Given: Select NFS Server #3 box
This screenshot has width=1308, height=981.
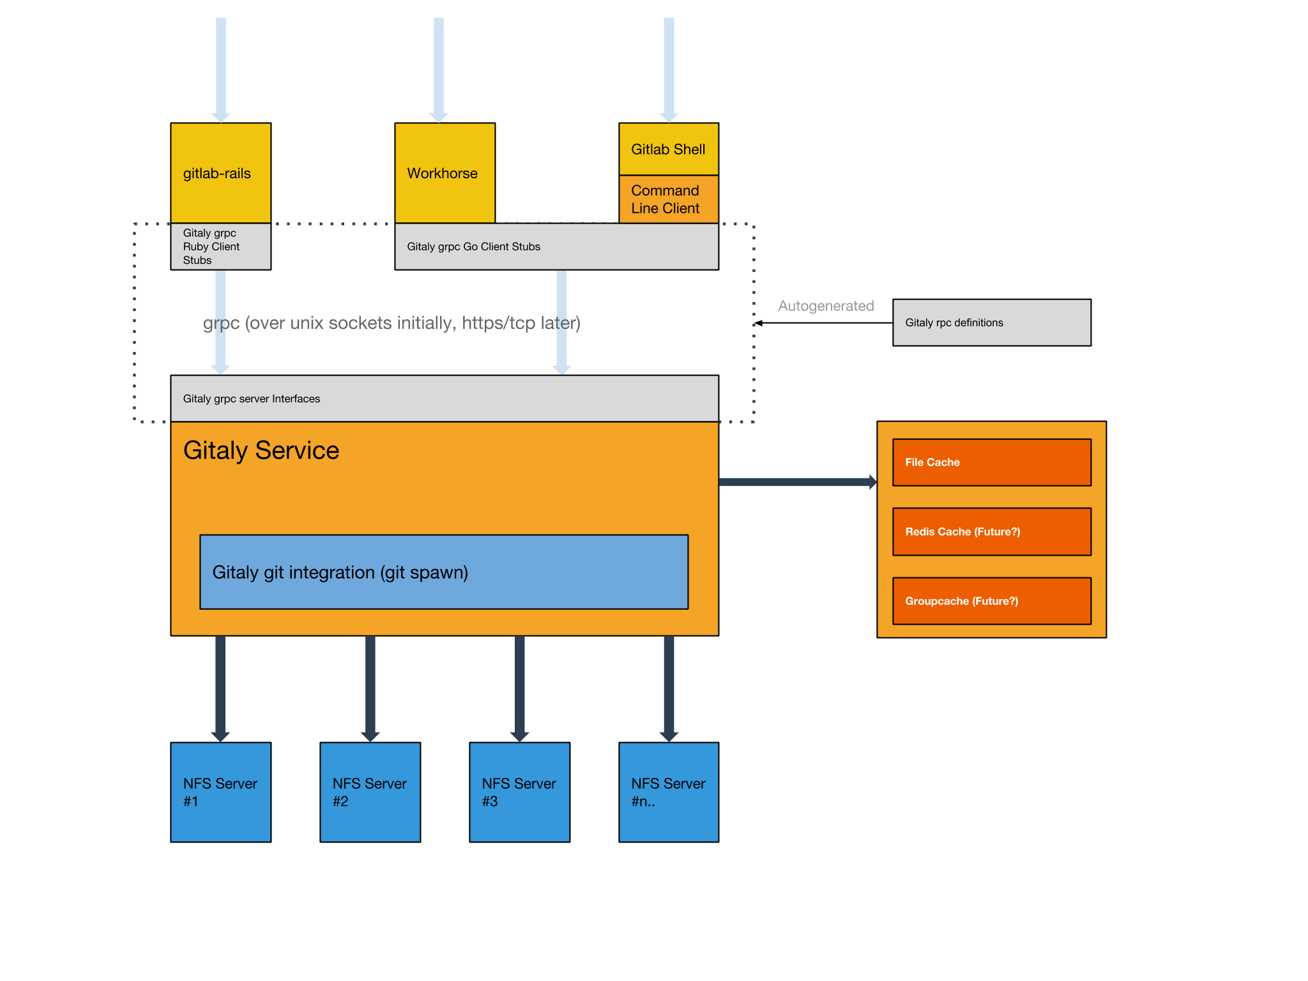Looking at the screenshot, I should 519,792.
